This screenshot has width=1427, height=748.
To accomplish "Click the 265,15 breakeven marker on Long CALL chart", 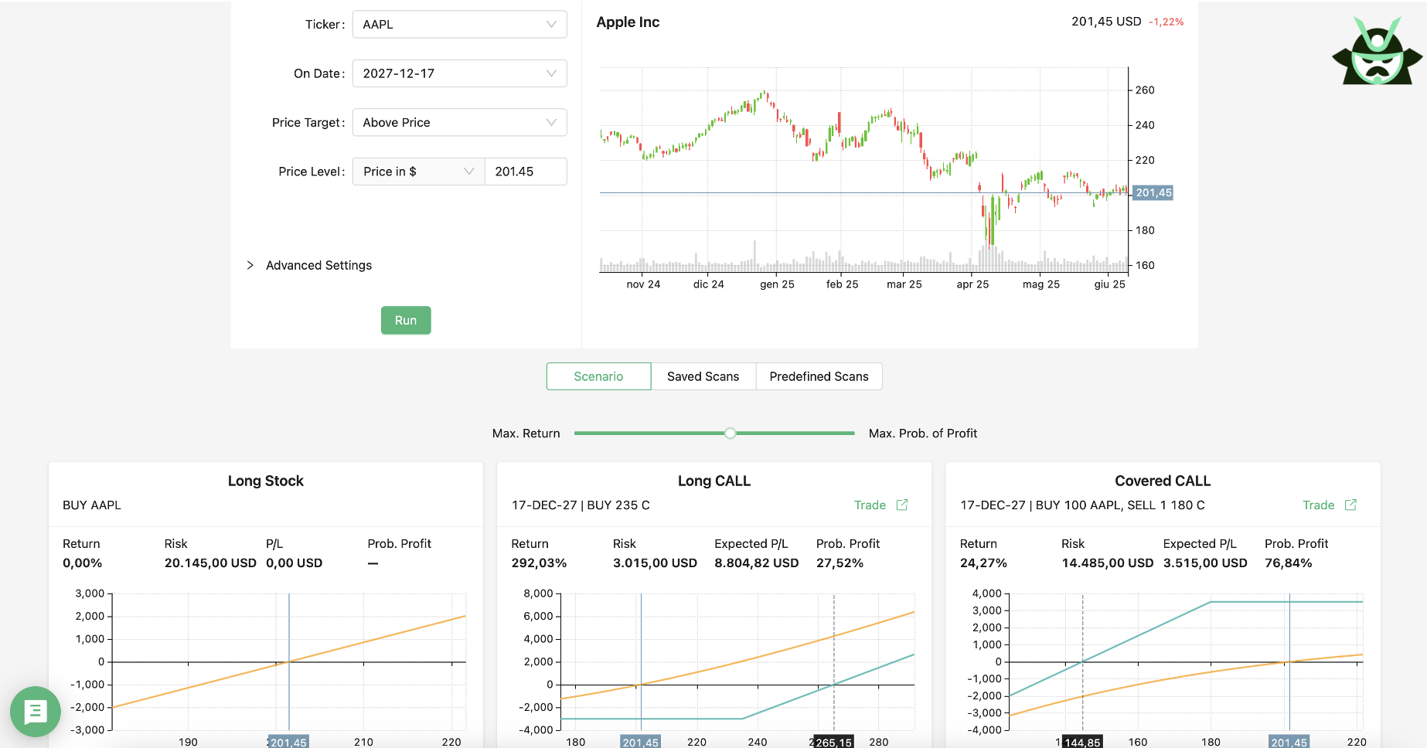I will coord(834,742).
